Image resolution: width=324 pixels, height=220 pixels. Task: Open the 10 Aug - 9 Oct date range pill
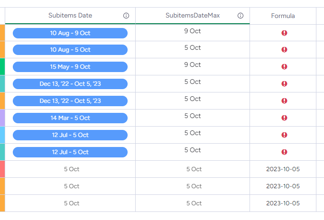pyautogui.click(x=70, y=33)
